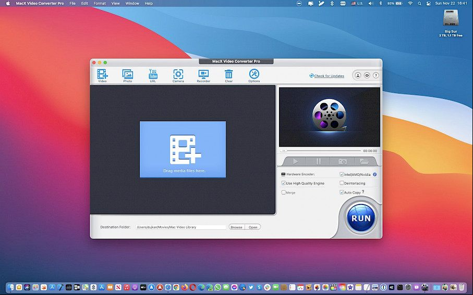Open the Podcasts app in the Dock
This screenshot has height=295, width=473.
click(135, 287)
